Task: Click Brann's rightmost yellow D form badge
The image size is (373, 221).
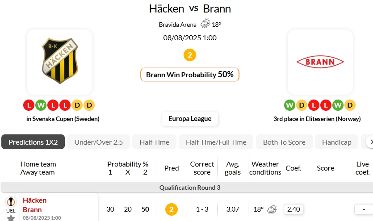Action: (x=350, y=105)
